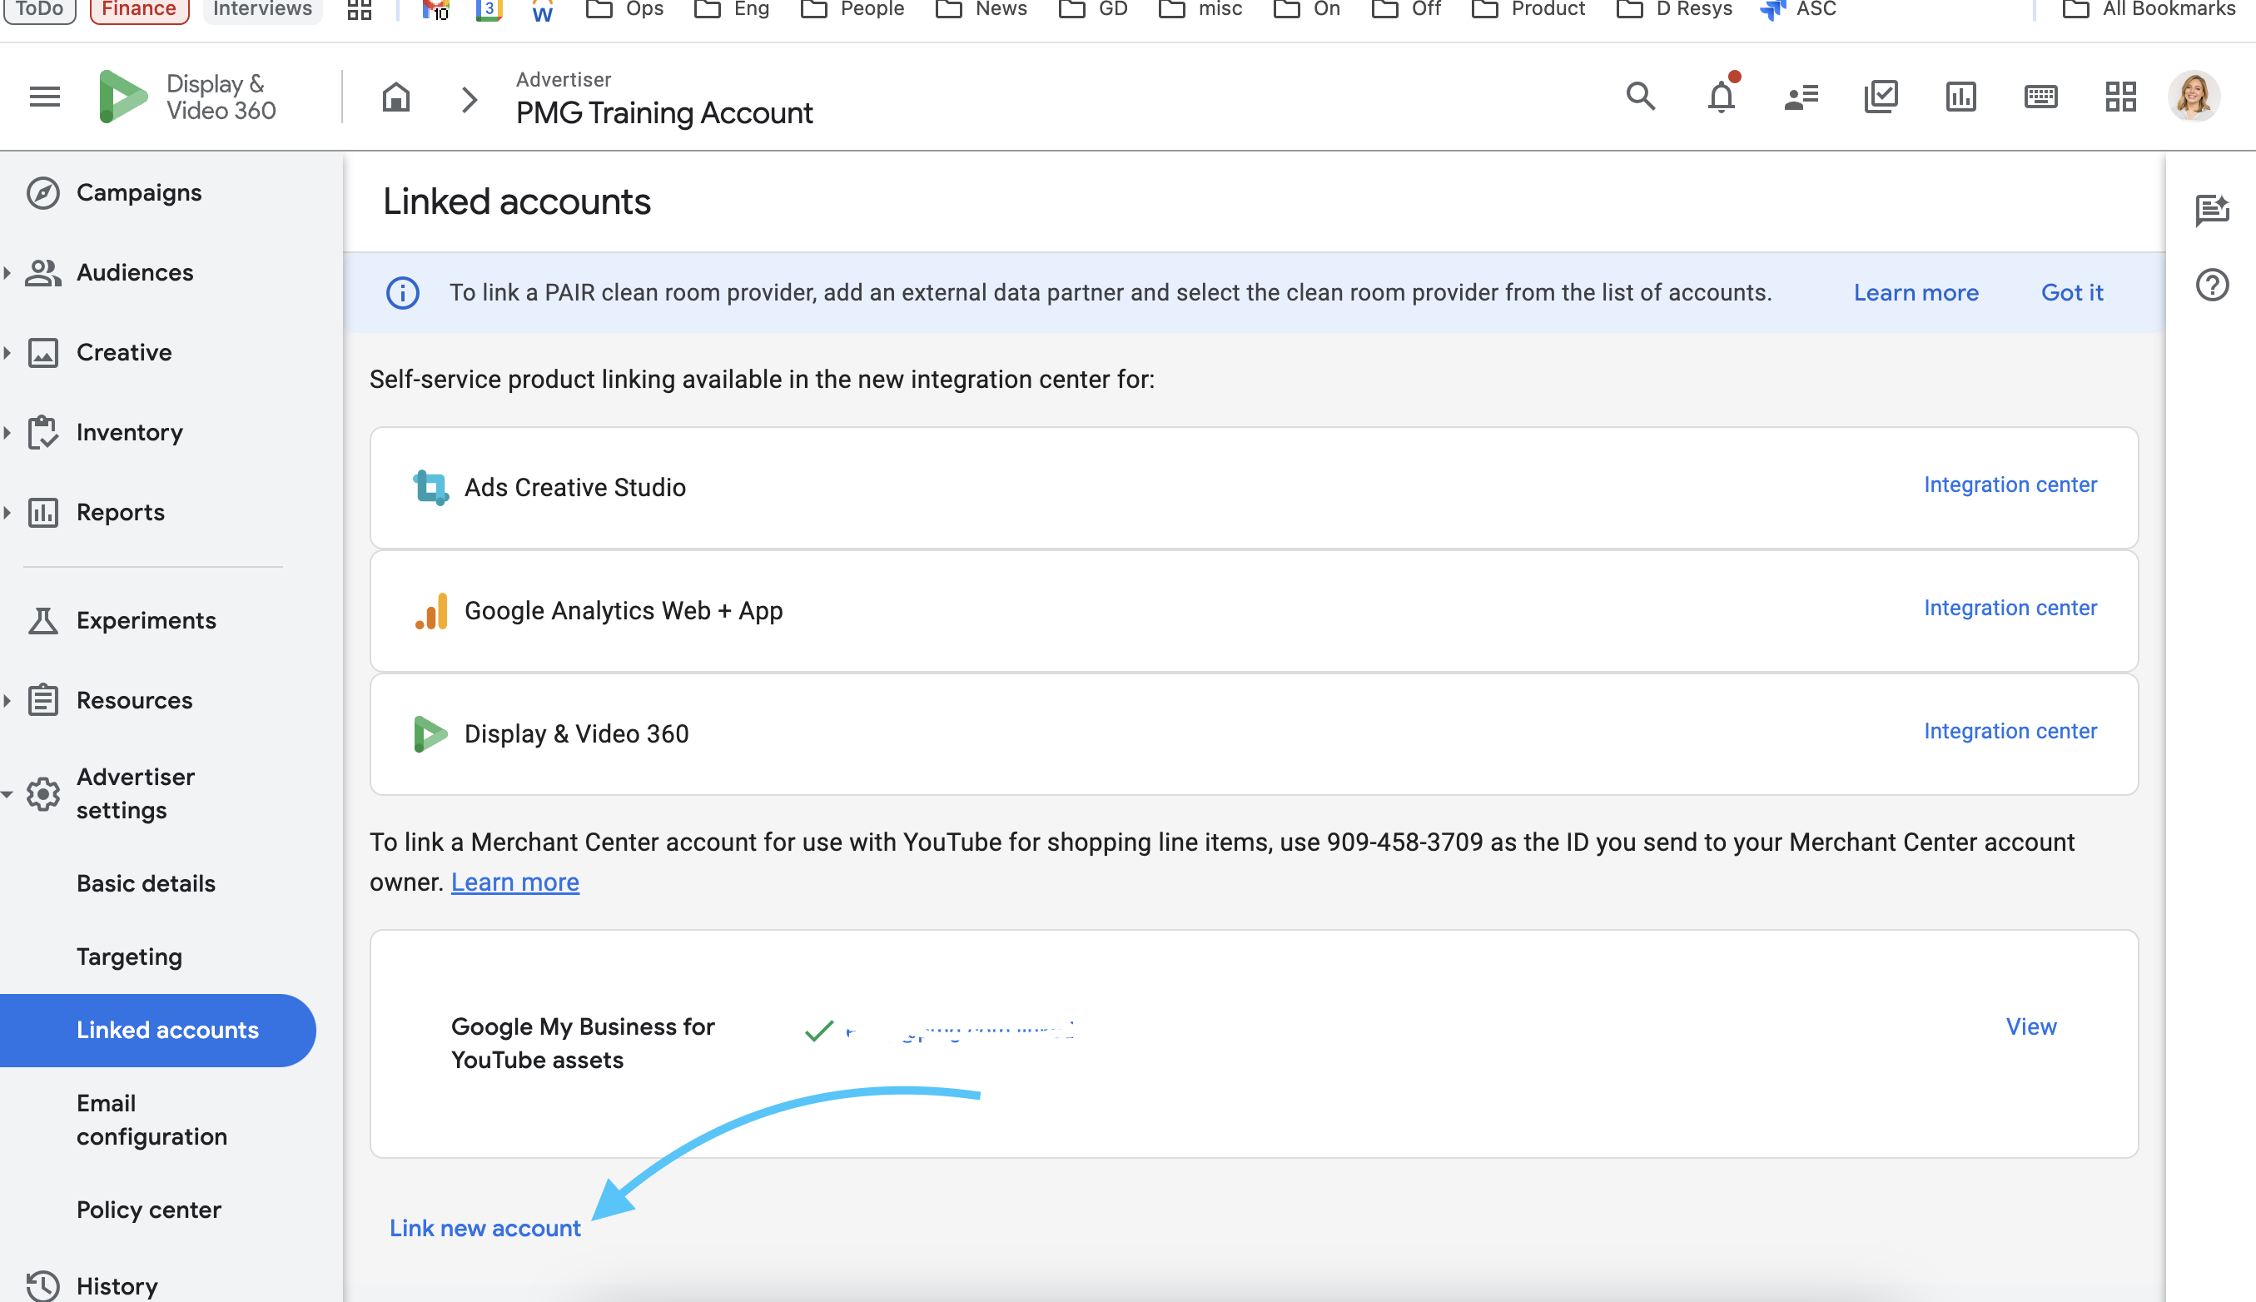The image size is (2256, 1302).
Task: Click the hamburger navigation menu icon
Action: click(x=44, y=96)
